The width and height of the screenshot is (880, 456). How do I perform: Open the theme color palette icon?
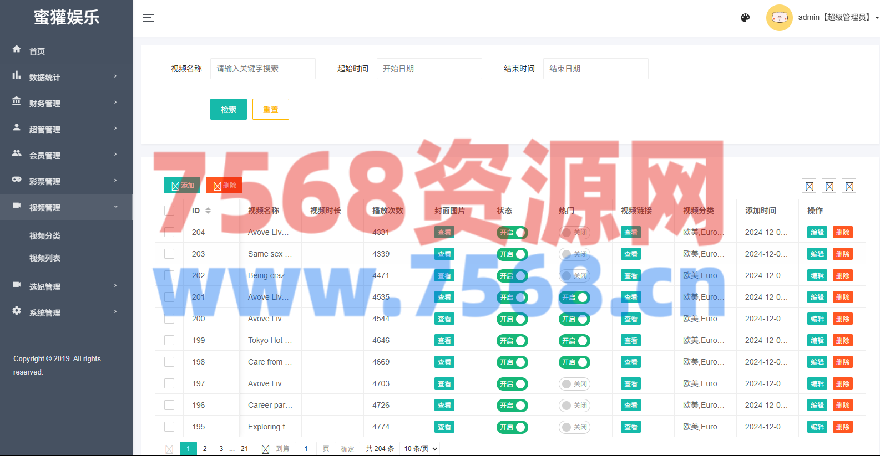click(745, 18)
